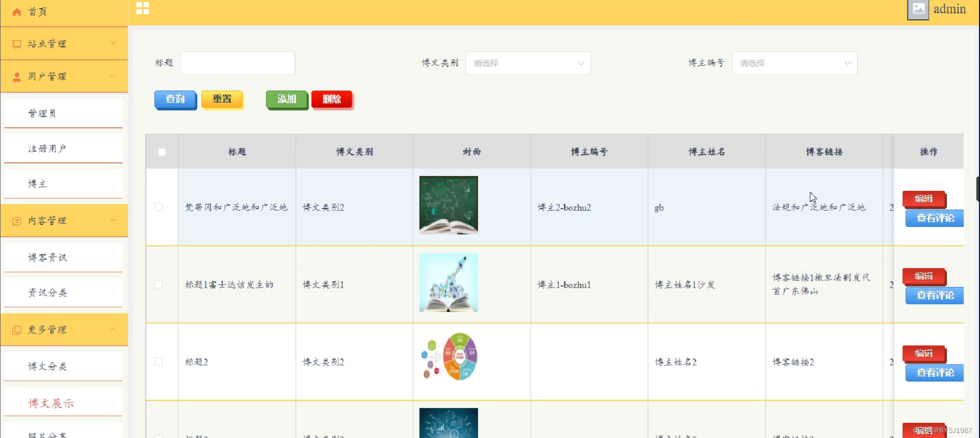Collapse the 内容管理 menu chevron
This screenshot has height=438, width=980.
(113, 220)
